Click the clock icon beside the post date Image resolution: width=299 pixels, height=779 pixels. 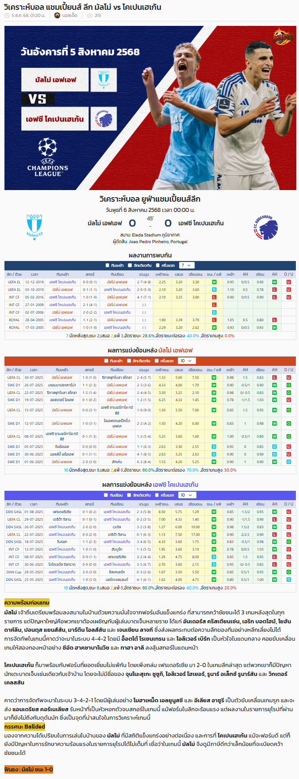click(7, 16)
